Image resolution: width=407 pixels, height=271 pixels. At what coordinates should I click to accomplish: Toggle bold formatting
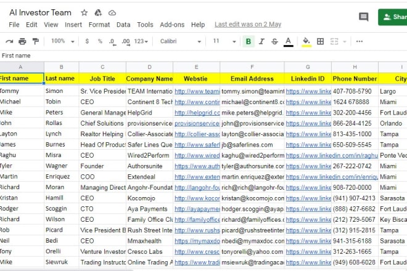click(248, 41)
